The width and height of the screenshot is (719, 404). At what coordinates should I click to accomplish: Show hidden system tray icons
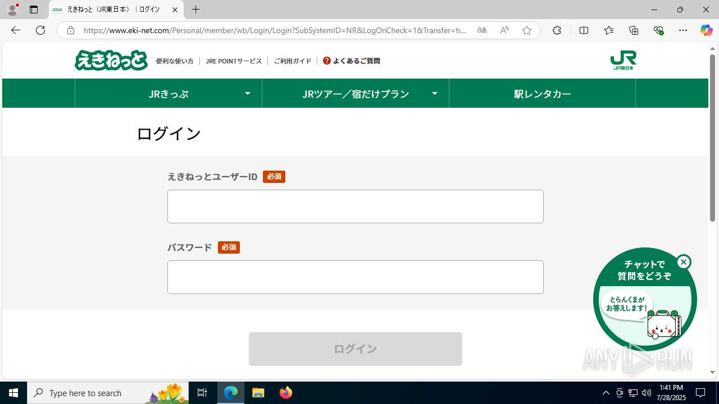pyautogui.click(x=606, y=393)
